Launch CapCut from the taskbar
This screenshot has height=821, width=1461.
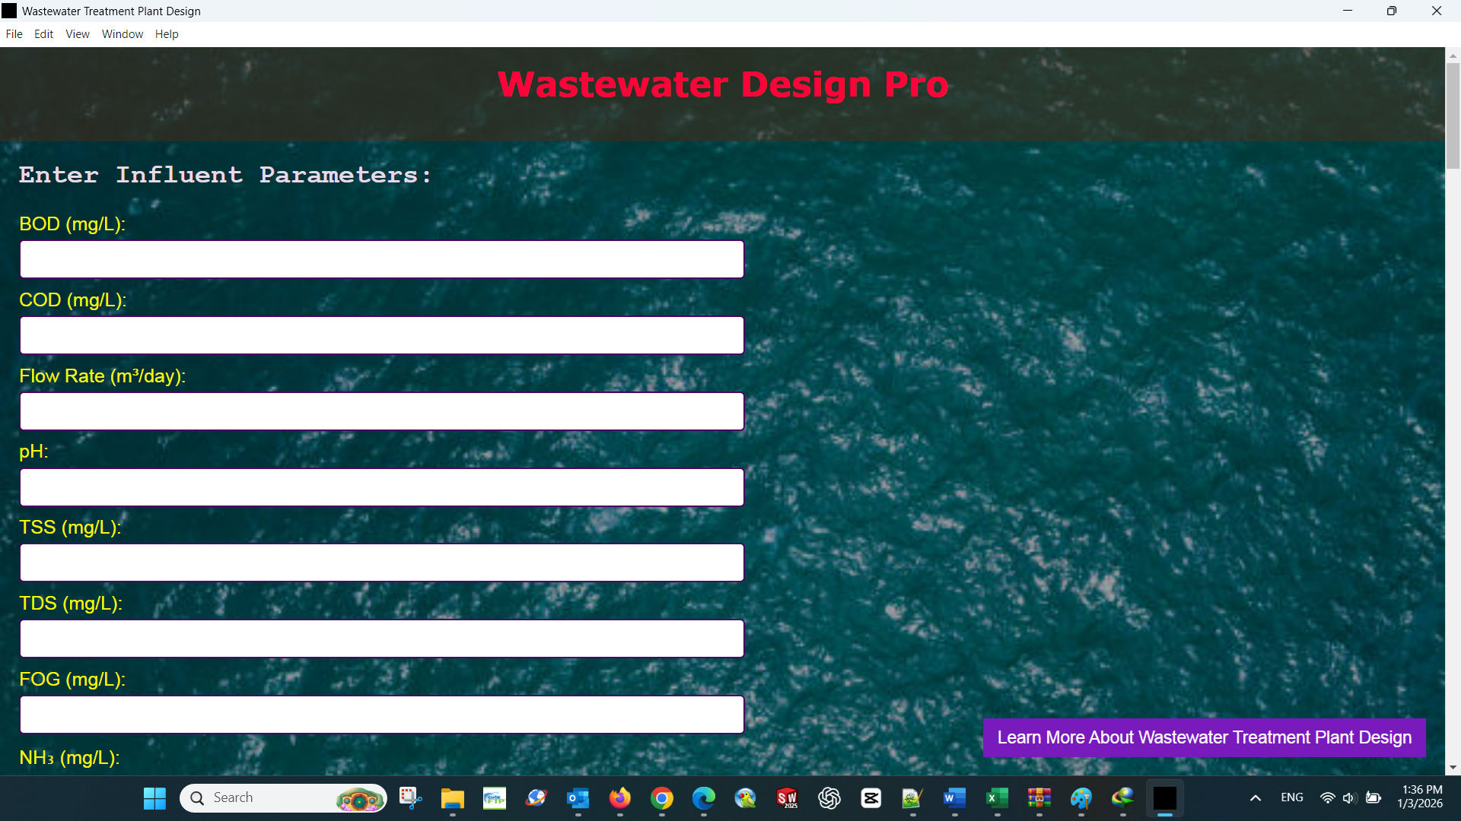click(871, 798)
